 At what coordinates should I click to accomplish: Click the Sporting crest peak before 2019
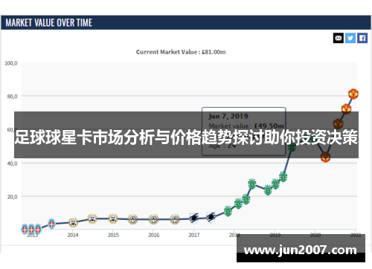(x=251, y=184)
